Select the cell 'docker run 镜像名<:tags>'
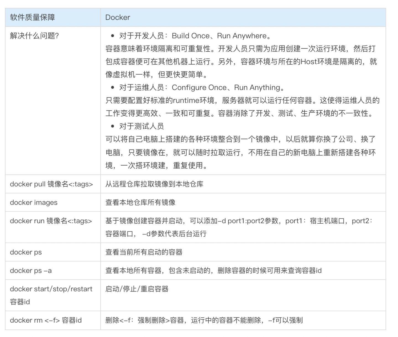Screen dimensions: 398x337 (x=53, y=227)
